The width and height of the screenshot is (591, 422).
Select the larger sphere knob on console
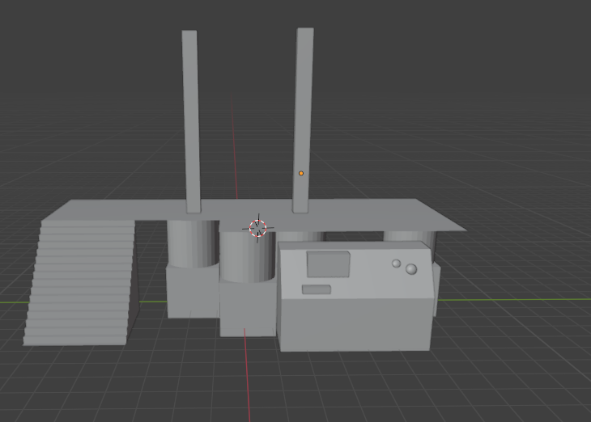click(x=411, y=269)
